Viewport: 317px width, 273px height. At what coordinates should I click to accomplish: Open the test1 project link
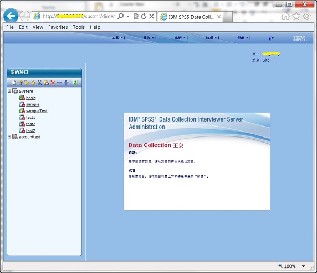click(x=30, y=117)
